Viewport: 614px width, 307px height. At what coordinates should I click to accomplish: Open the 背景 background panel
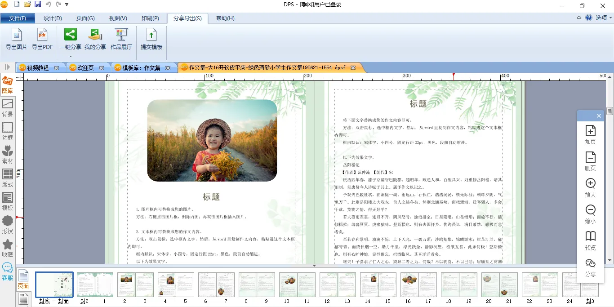[7, 108]
